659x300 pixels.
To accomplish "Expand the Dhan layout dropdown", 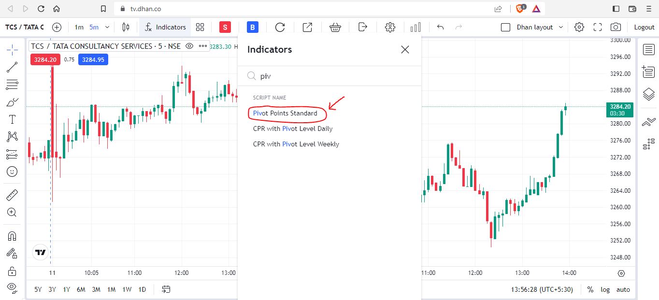I will (x=561, y=27).
